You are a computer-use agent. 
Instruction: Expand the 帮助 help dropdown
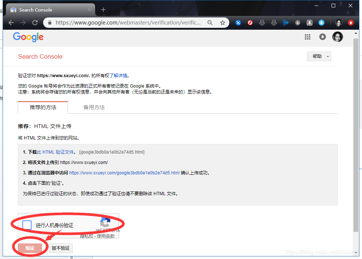319,56
